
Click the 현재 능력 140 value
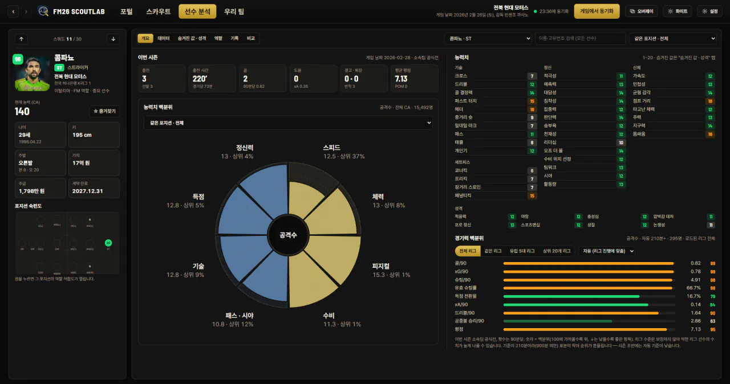point(22,112)
